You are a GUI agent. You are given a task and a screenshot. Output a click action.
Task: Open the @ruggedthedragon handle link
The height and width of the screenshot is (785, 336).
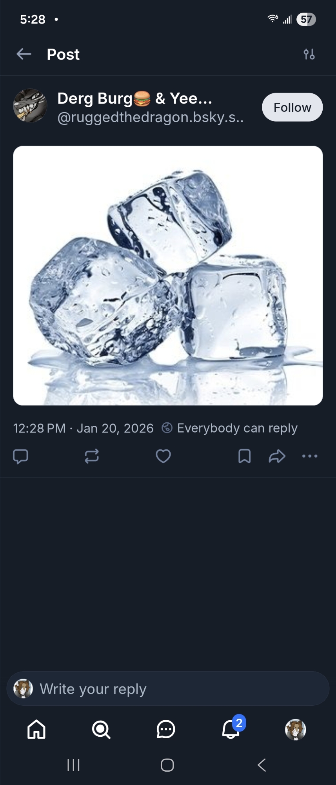point(150,117)
